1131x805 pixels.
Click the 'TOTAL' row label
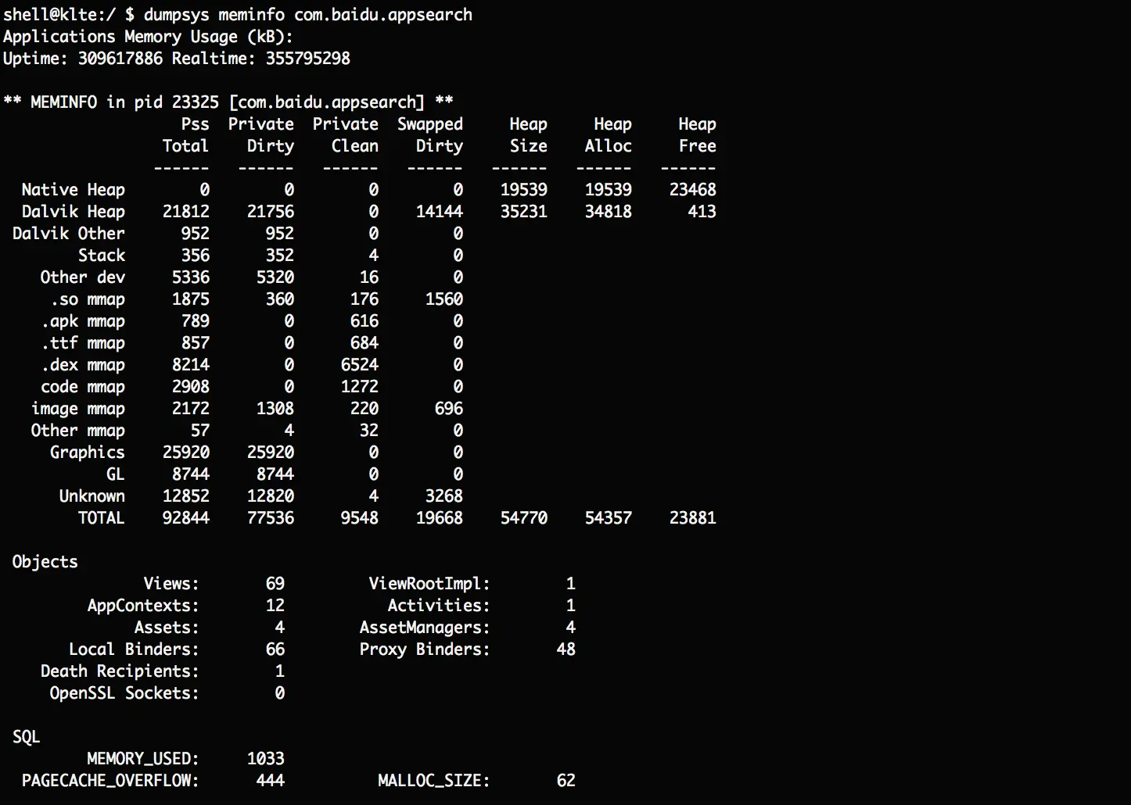tap(102, 518)
